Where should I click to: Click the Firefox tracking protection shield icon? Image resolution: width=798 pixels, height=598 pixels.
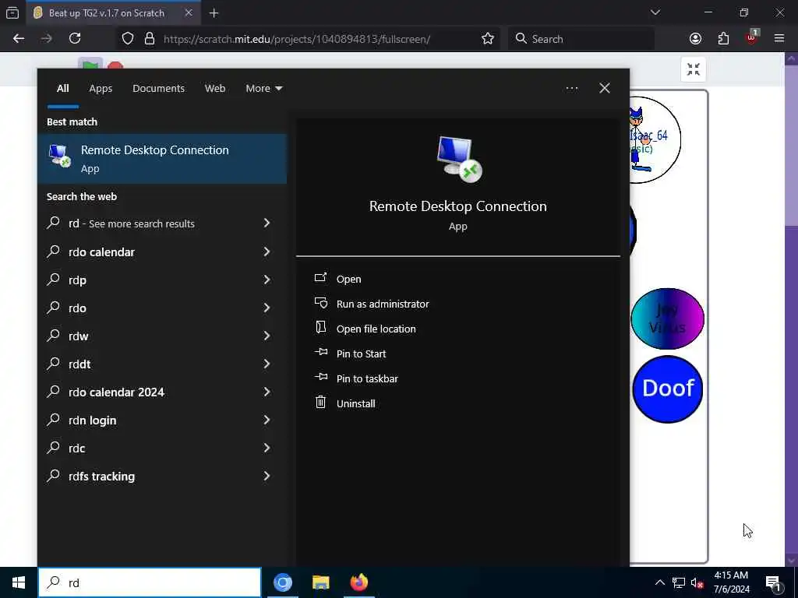tap(128, 39)
